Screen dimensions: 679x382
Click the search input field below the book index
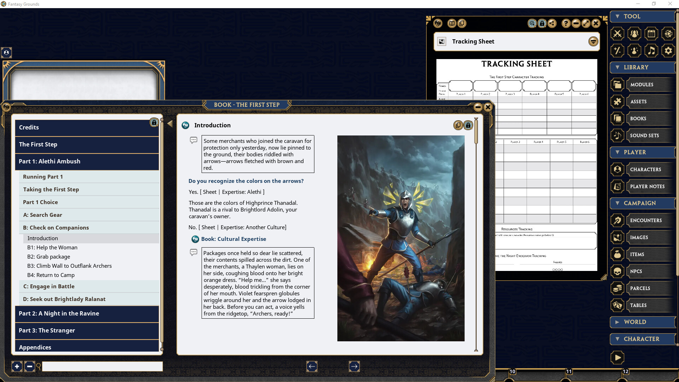pyautogui.click(x=102, y=366)
